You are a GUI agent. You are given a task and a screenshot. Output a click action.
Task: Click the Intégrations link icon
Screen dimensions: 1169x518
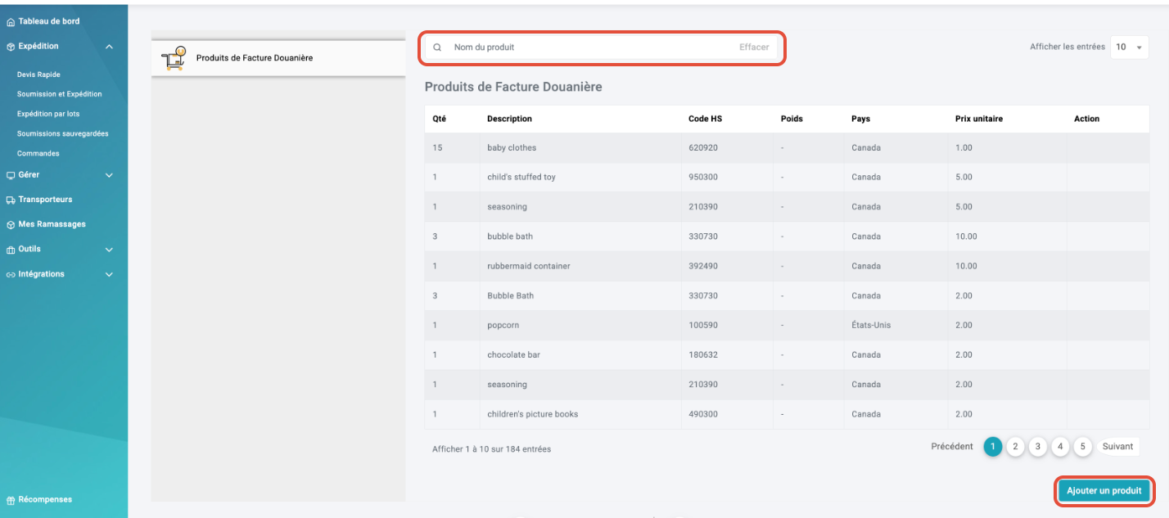10,274
